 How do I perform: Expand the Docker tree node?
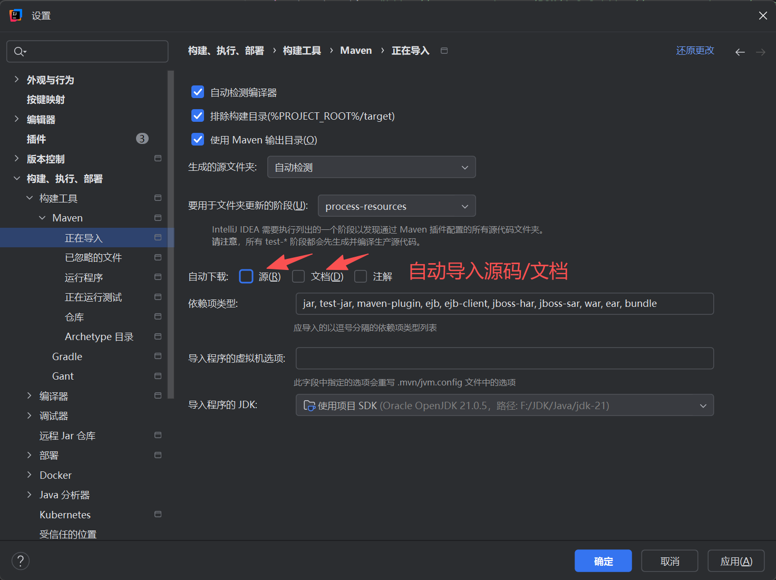30,475
